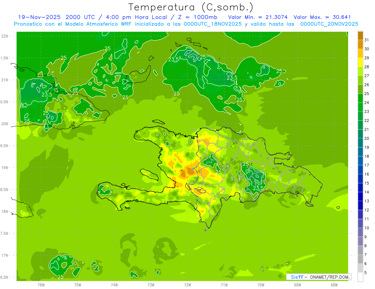The image size is (375, 289).
Task: Click the "Z = 1000mb" level text
Action: tap(198, 17)
